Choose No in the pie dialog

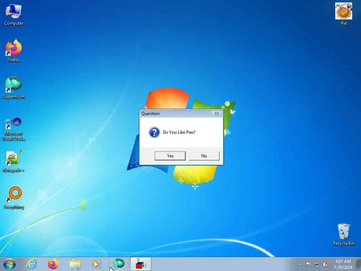(204, 156)
